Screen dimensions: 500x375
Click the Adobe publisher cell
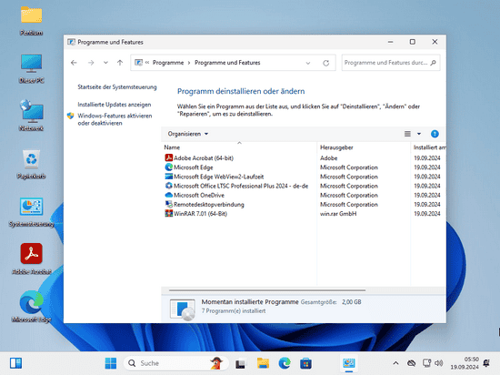pyautogui.click(x=328, y=157)
